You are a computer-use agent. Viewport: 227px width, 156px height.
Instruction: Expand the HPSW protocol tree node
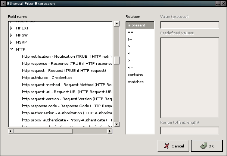click(11, 35)
